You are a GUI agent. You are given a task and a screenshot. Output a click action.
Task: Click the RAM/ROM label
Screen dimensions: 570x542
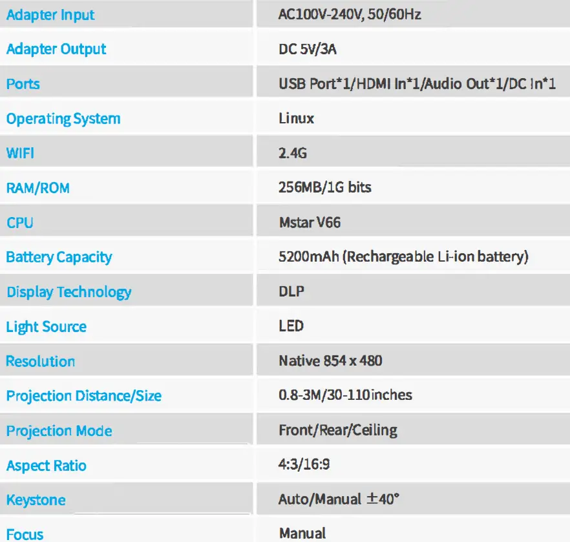pyautogui.click(x=37, y=188)
